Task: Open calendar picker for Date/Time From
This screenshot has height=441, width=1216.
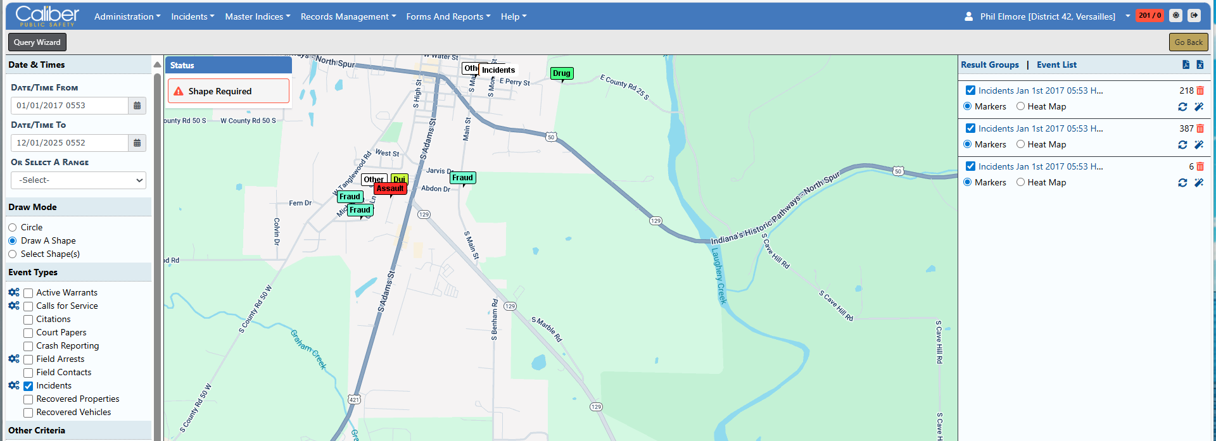Action: point(137,106)
